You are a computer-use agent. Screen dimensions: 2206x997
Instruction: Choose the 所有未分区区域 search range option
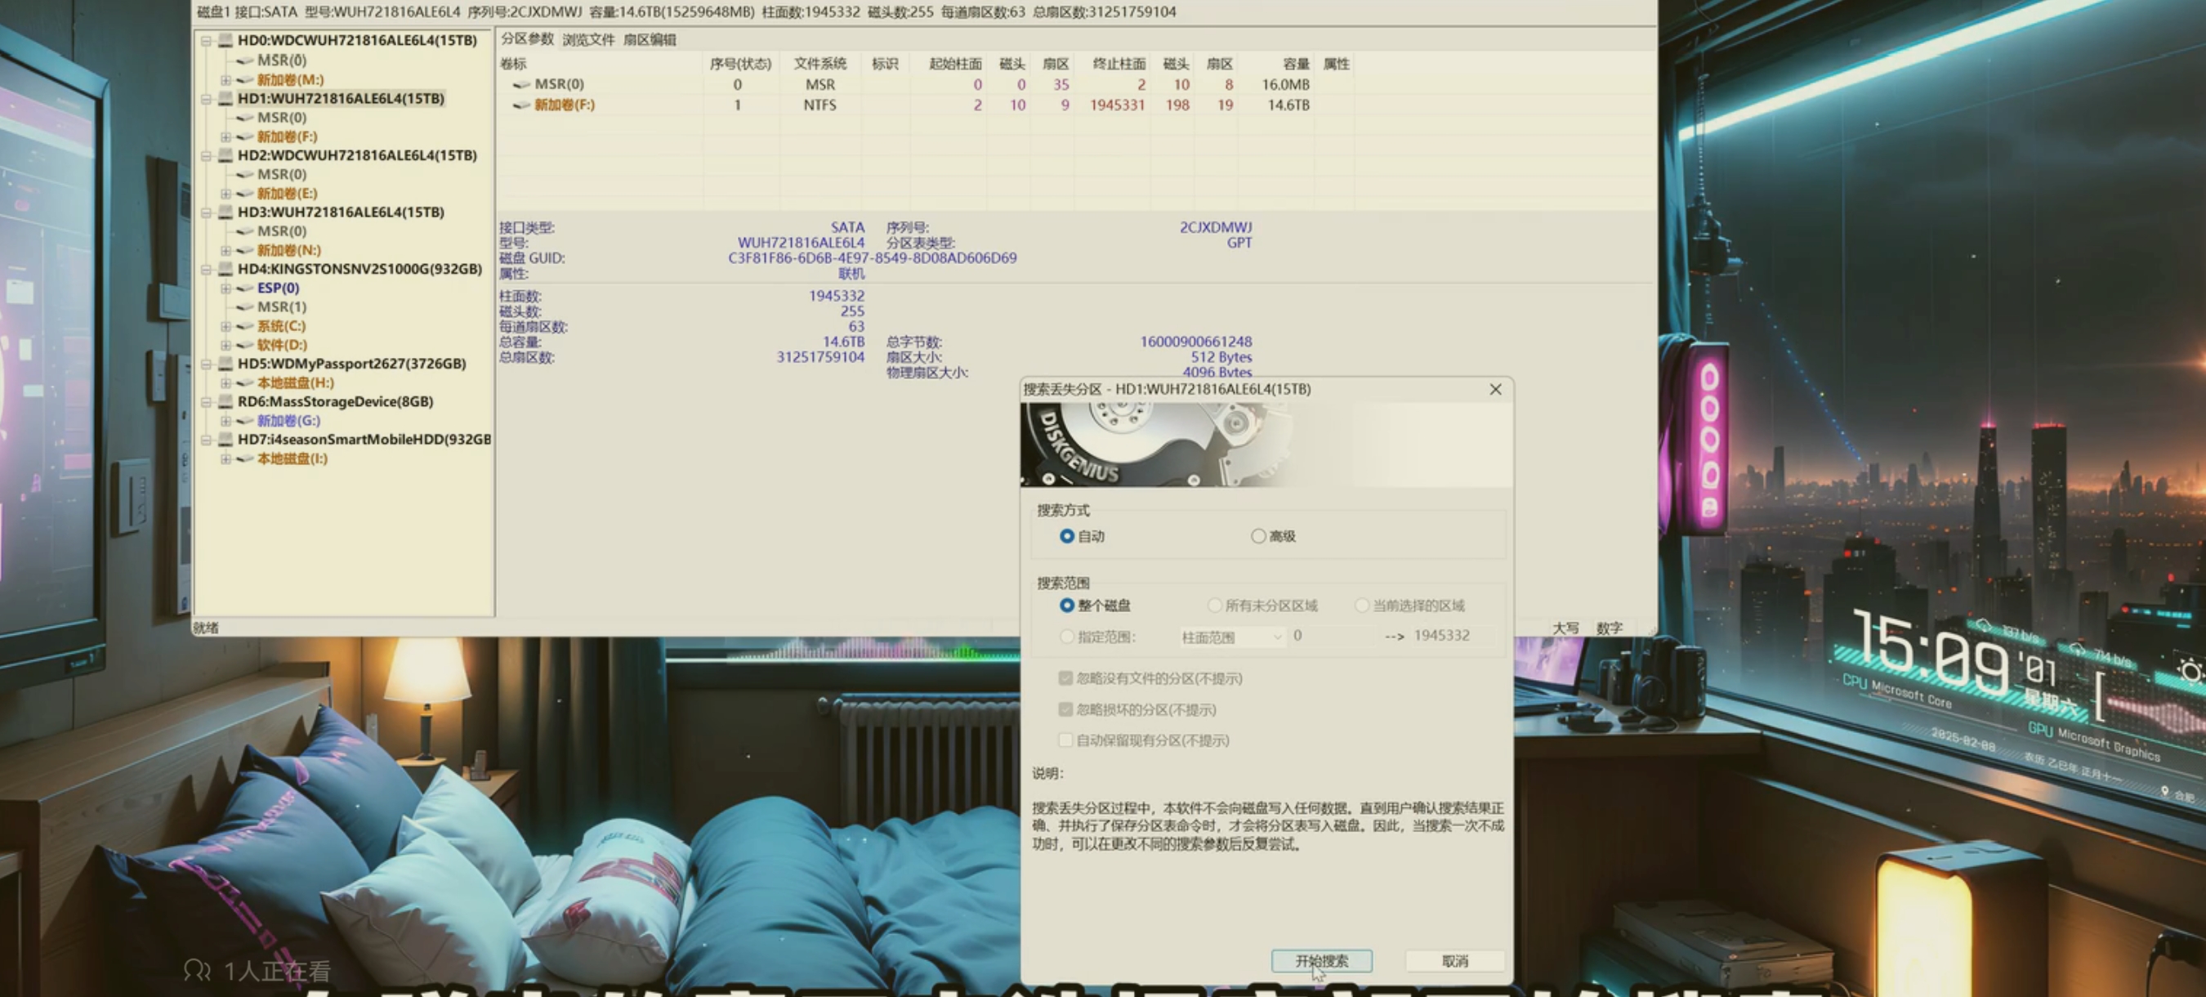point(1215,605)
